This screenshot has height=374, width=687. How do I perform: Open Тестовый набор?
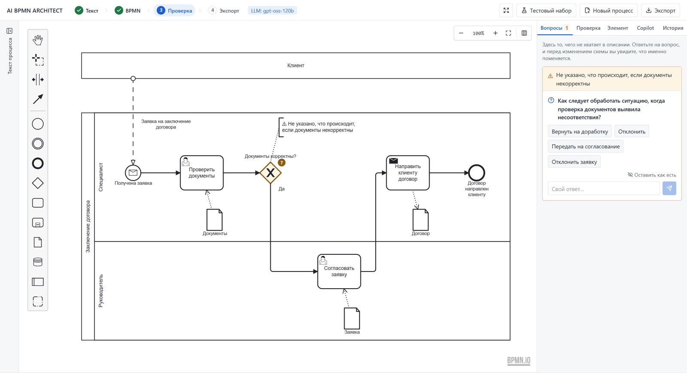pos(546,10)
